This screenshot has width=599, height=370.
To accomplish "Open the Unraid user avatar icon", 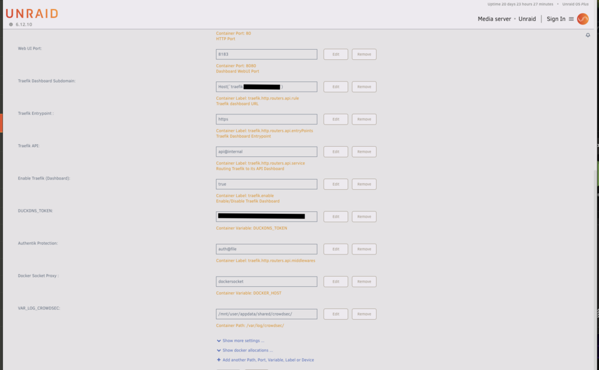I will [x=583, y=19].
